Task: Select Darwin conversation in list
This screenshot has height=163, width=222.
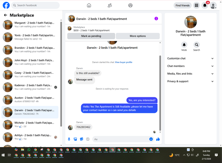Action: tap(30, 112)
